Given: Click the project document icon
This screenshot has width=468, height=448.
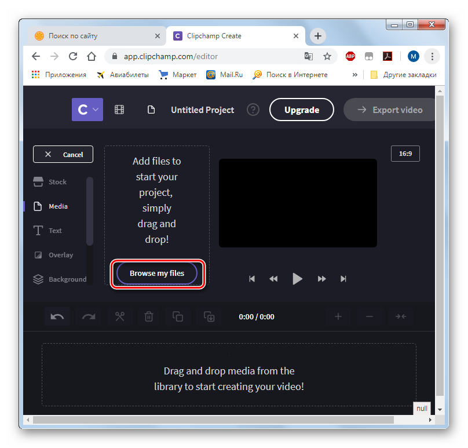Looking at the screenshot, I should pos(151,110).
